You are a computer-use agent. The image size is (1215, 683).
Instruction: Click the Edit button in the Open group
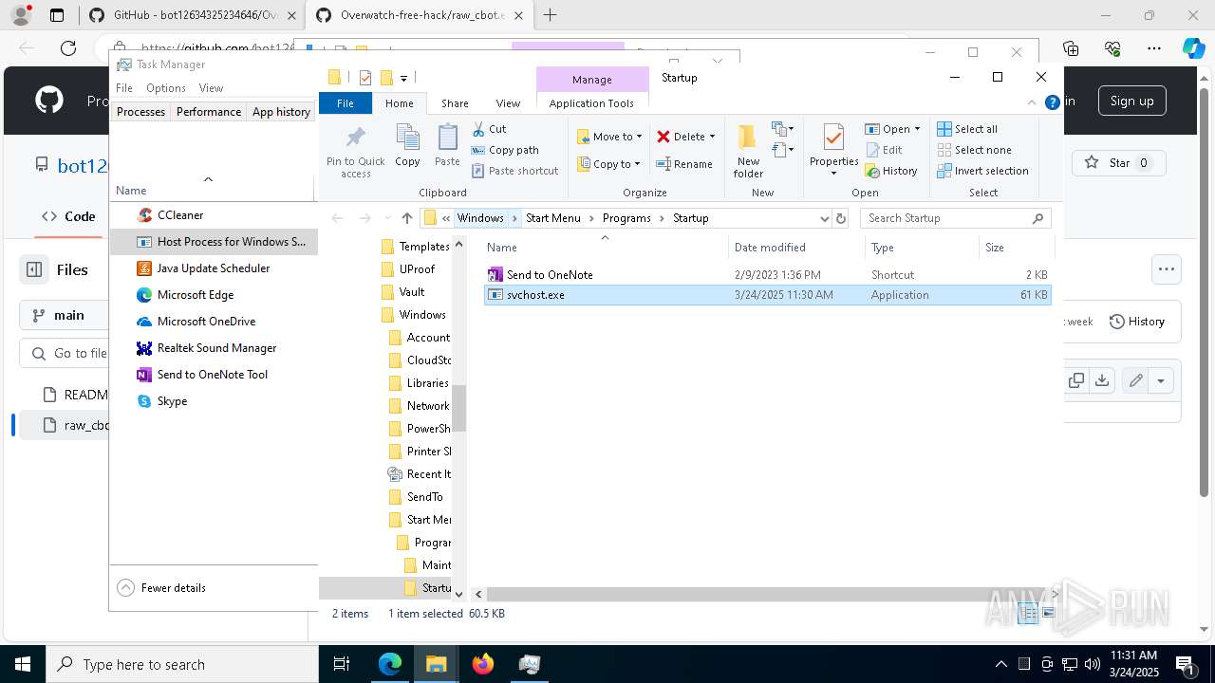(x=884, y=150)
